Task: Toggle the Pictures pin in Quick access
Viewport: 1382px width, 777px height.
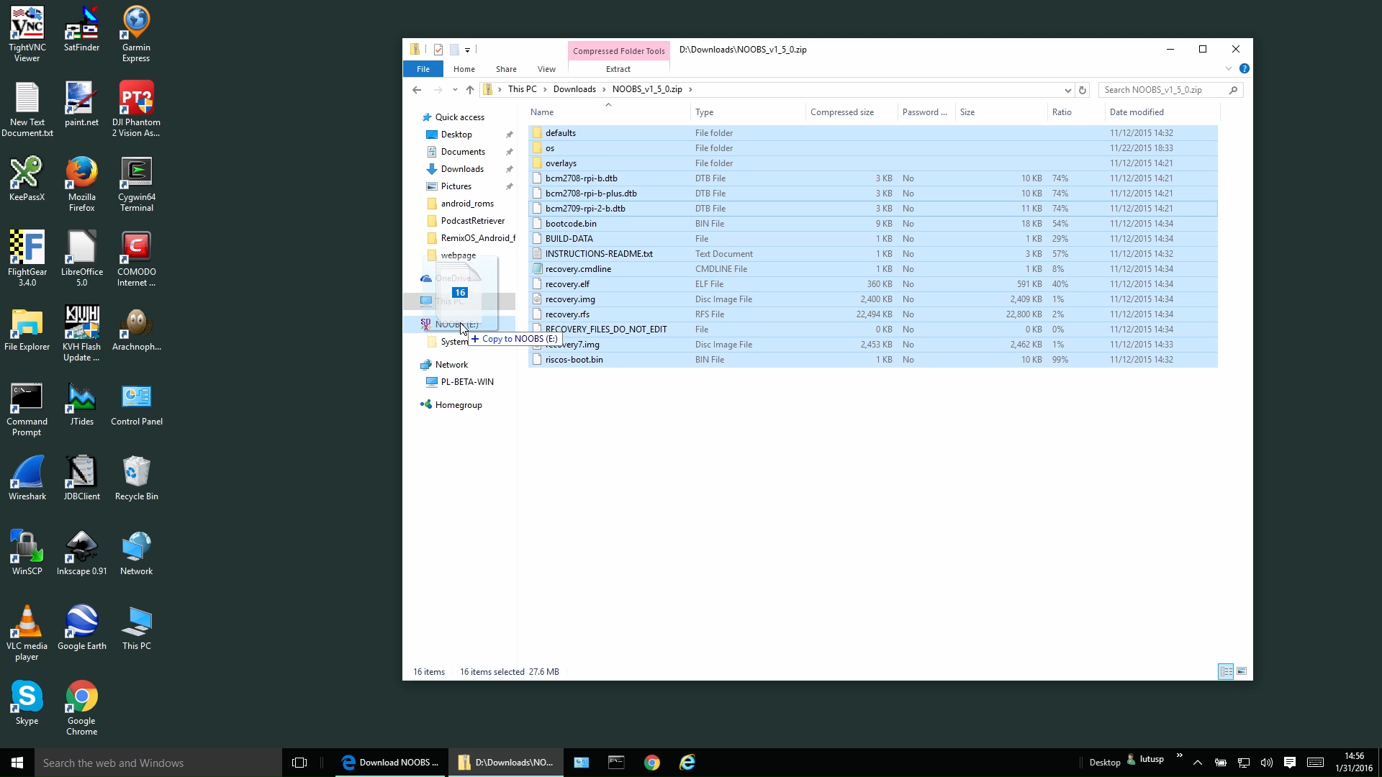Action: (x=510, y=186)
